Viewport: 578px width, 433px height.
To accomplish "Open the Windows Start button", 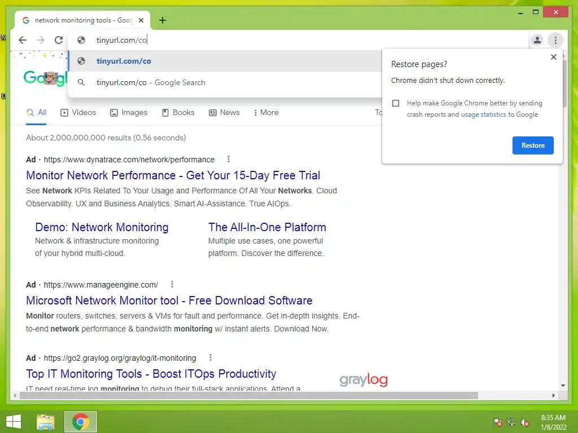I will click(14, 422).
